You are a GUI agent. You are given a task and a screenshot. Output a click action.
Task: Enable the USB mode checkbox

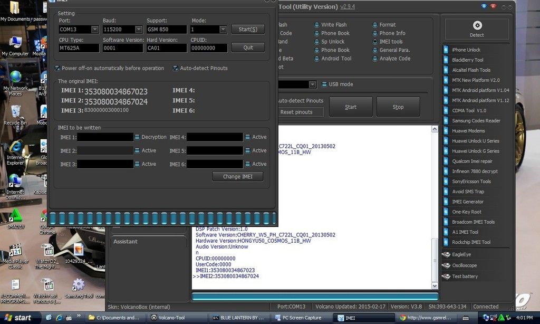pos(324,84)
